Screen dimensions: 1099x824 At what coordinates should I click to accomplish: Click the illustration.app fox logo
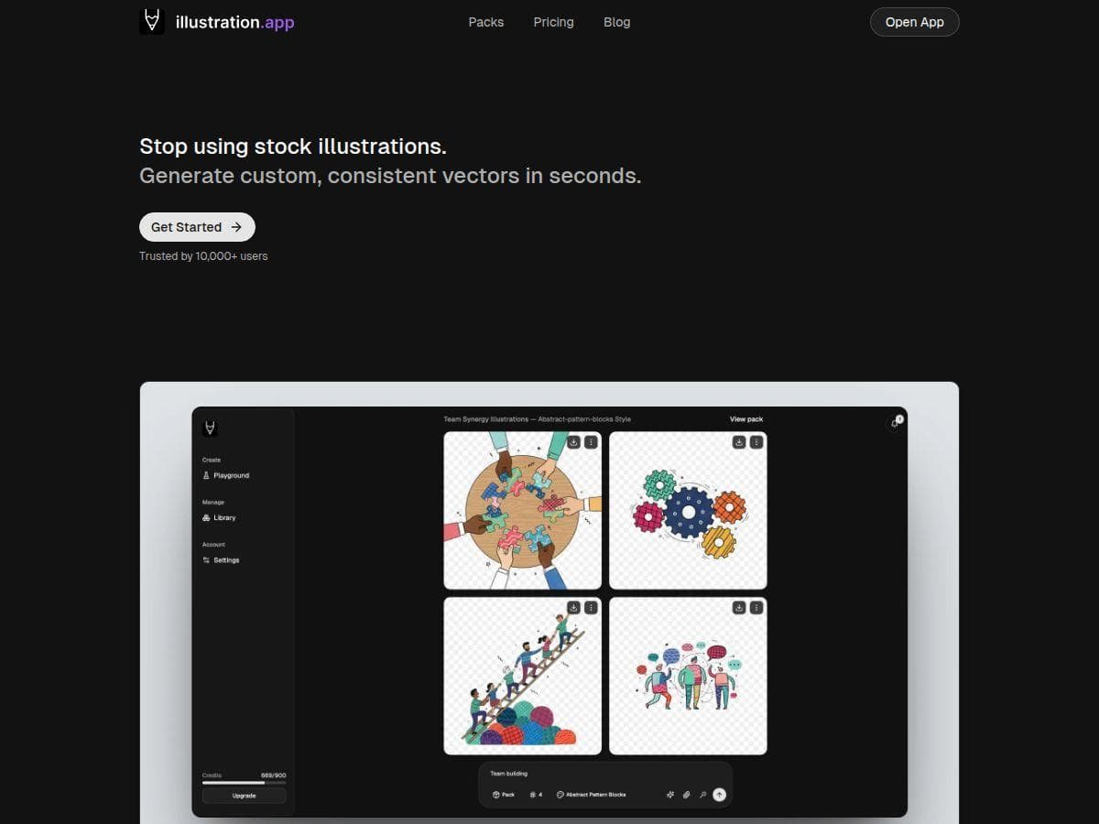point(152,21)
